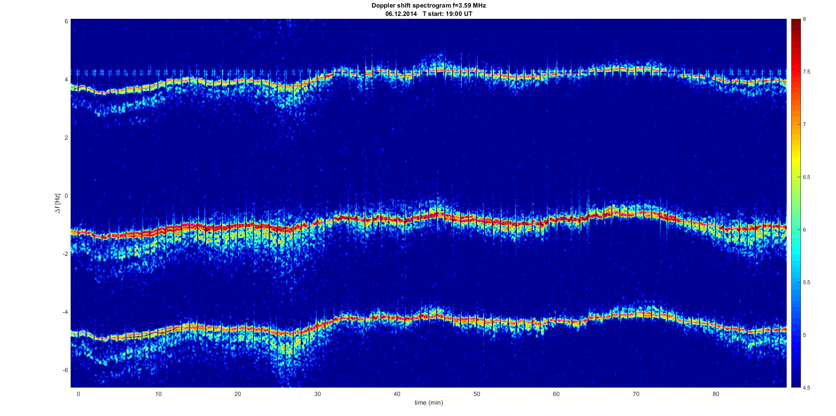
Task: Click the x-axis tick label 50
Action: click(477, 394)
